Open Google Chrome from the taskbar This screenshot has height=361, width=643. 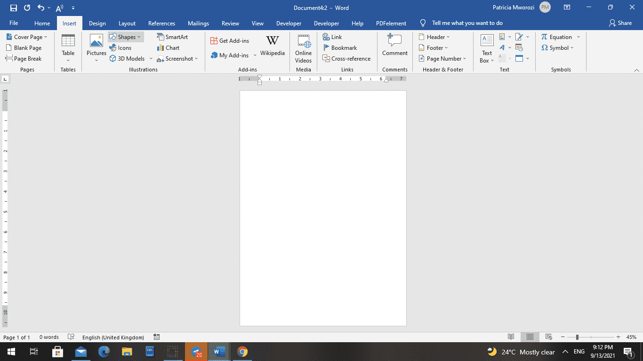241,351
